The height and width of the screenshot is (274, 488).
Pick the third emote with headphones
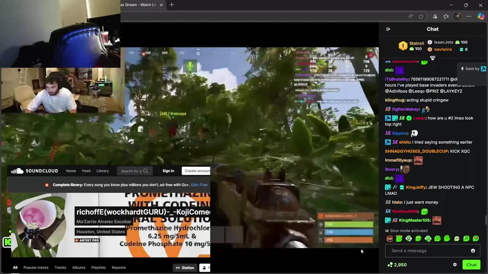(x=409, y=239)
